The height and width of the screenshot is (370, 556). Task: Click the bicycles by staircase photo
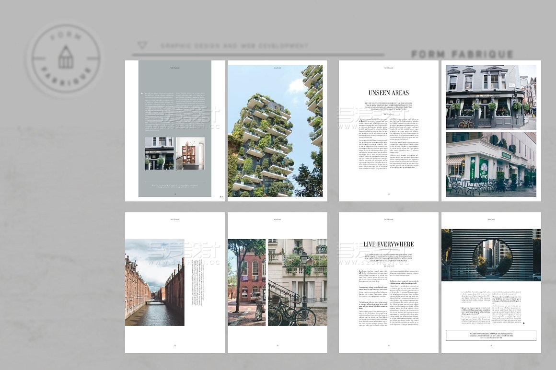tap(297, 282)
